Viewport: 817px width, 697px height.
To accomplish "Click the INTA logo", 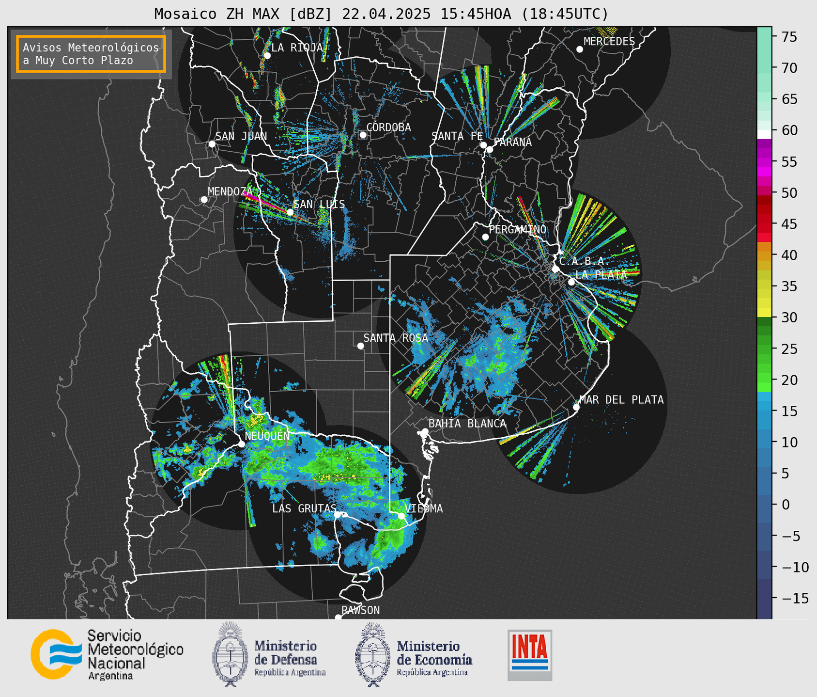I will tap(530, 655).
